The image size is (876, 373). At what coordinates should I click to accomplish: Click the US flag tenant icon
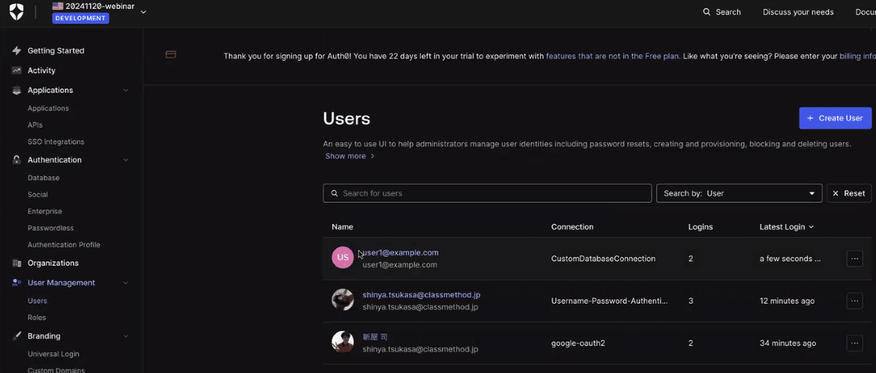coord(58,6)
